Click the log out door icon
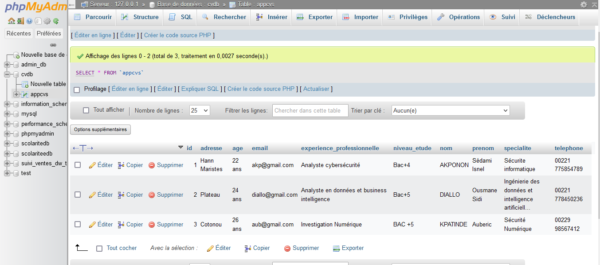This screenshot has width=600, height=265. (20, 21)
